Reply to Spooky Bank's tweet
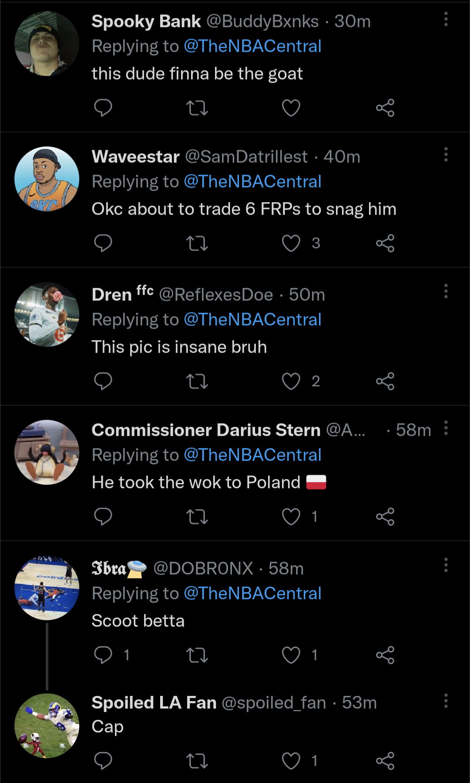The height and width of the screenshot is (783, 470). coord(103,108)
